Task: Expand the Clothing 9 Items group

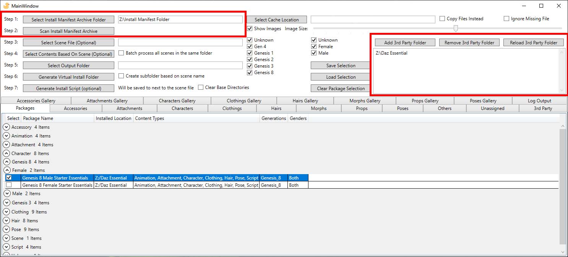Action: [6, 212]
